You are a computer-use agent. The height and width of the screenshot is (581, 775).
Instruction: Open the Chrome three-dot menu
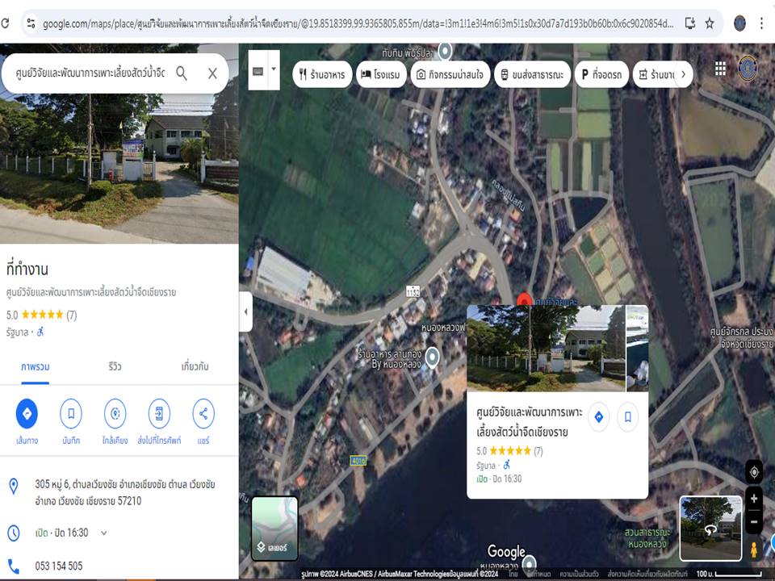tap(761, 23)
